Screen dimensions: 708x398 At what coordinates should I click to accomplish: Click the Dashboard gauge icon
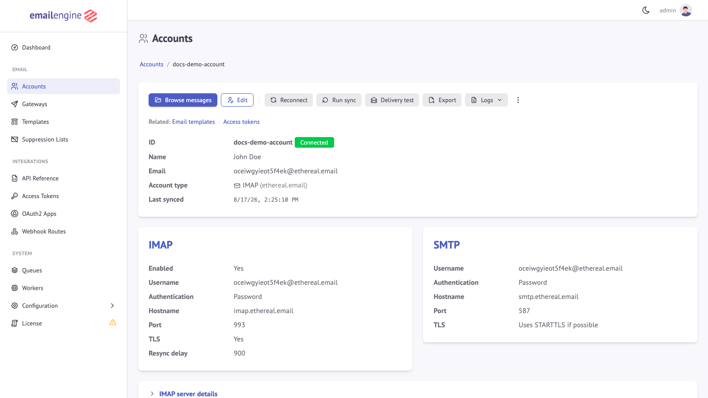pyautogui.click(x=15, y=47)
